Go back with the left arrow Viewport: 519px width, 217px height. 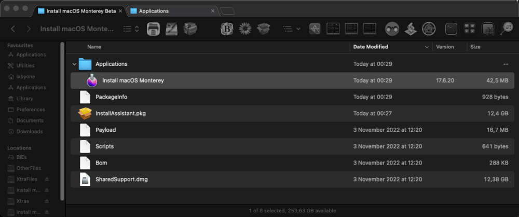coord(13,29)
